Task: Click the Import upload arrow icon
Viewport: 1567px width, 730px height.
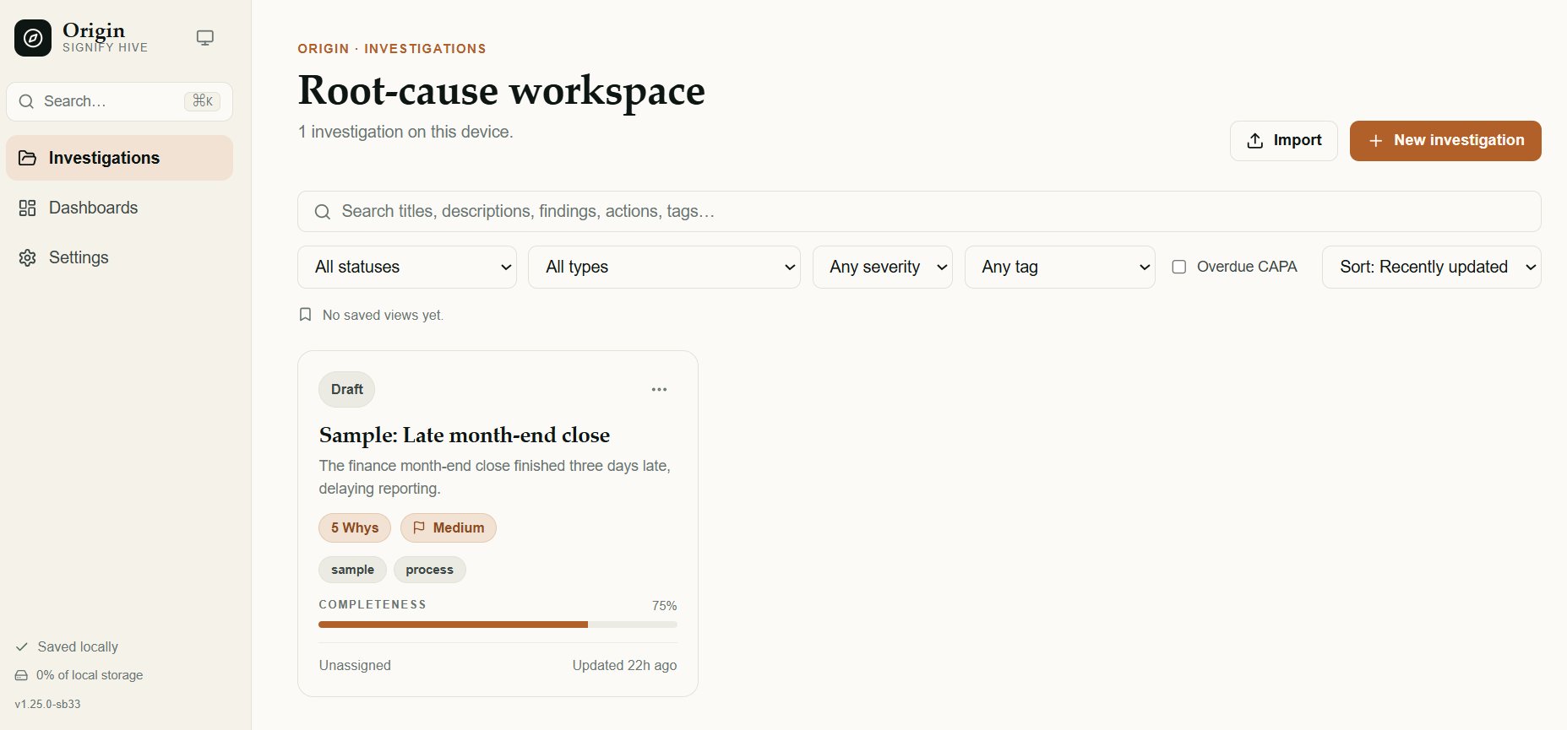Action: (x=1255, y=141)
